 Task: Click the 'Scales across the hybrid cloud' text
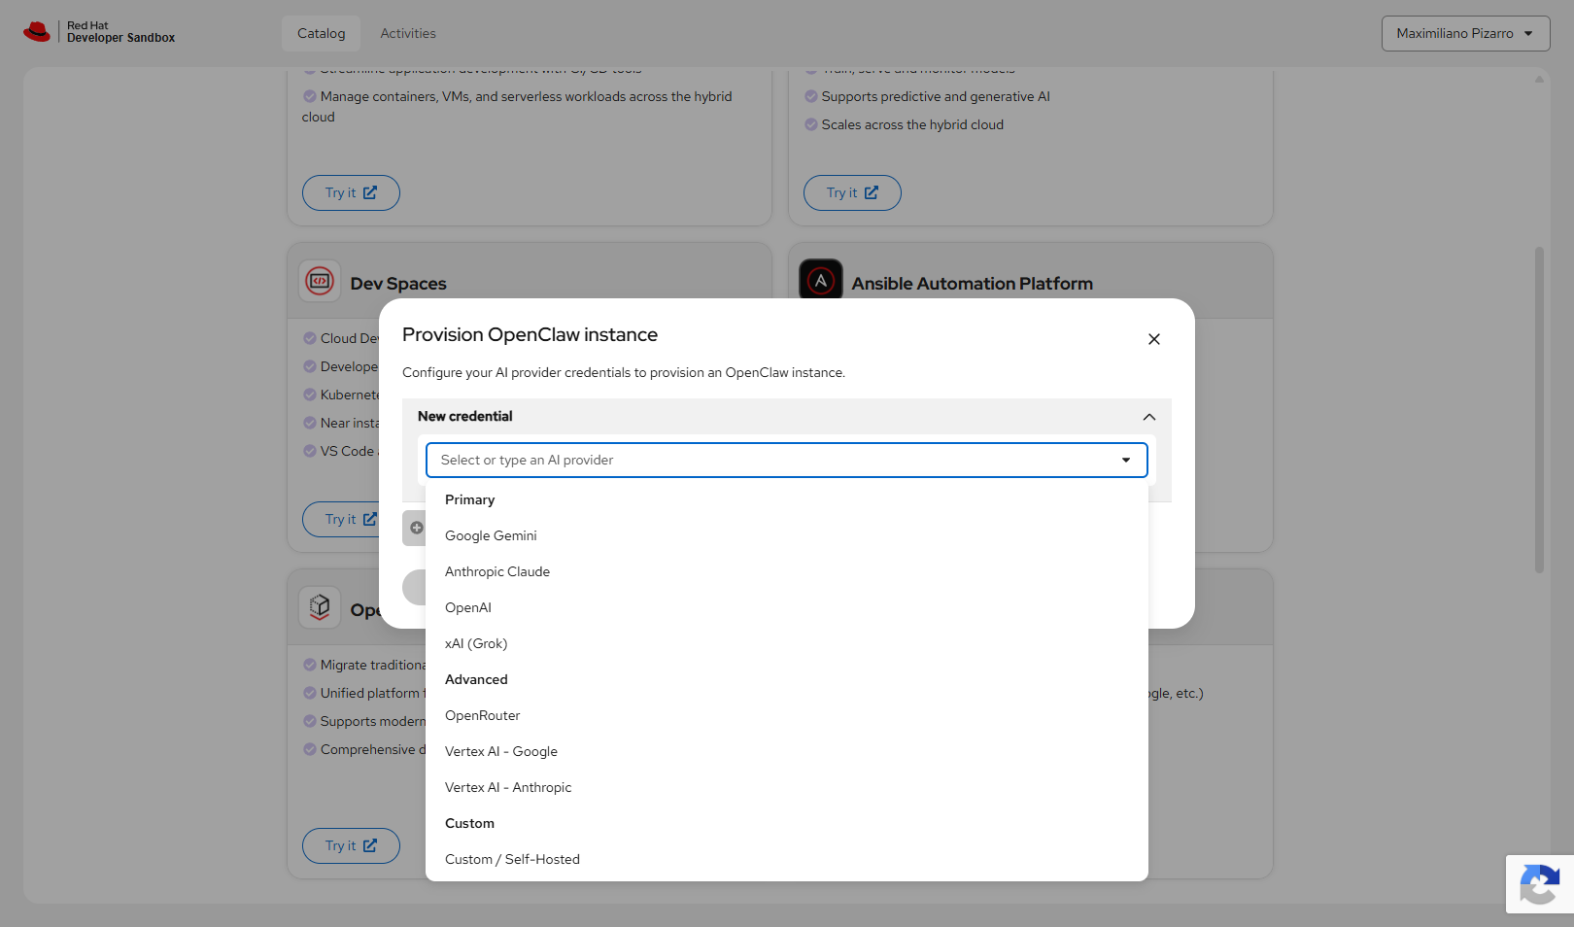912,124
